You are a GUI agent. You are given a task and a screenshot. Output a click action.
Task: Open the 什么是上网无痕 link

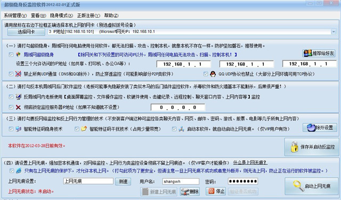(250, 163)
